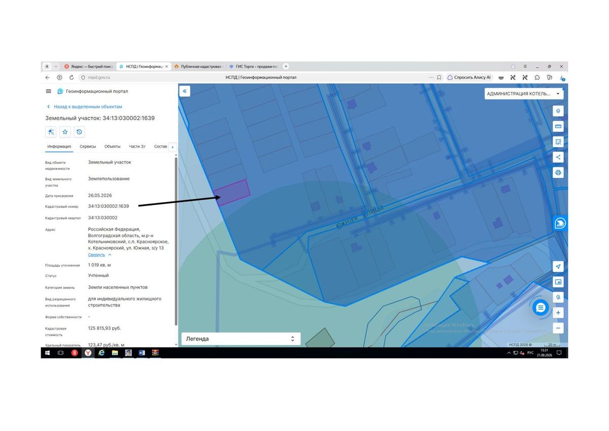Activate the area selection search tool
This screenshot has width=609, height=431.
tap(558, 142)
